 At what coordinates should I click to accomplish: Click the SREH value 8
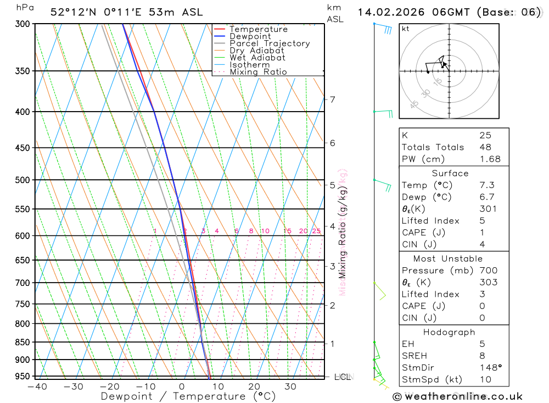click(x=482, y=356)
